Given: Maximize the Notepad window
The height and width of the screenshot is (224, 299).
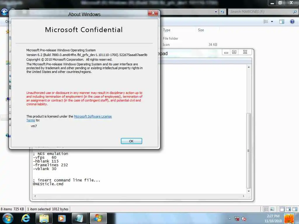Looking at the screenshot, I should click(234, 52).
